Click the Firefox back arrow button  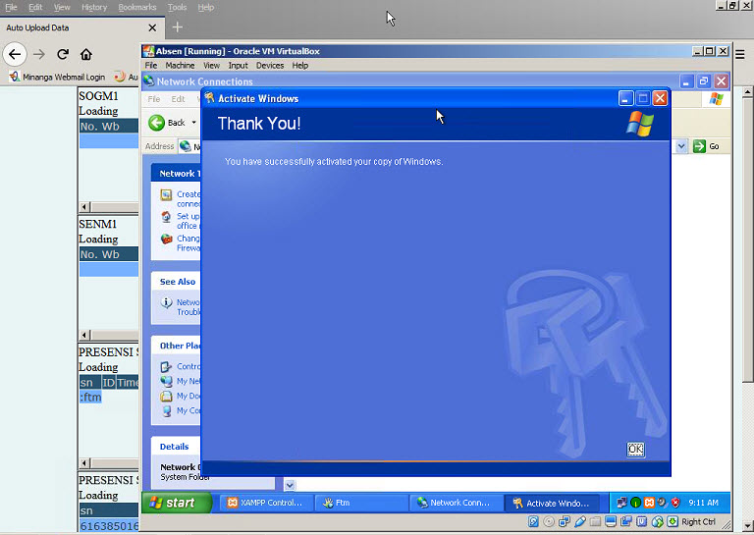pyautogui.click(x=15, y=54)
